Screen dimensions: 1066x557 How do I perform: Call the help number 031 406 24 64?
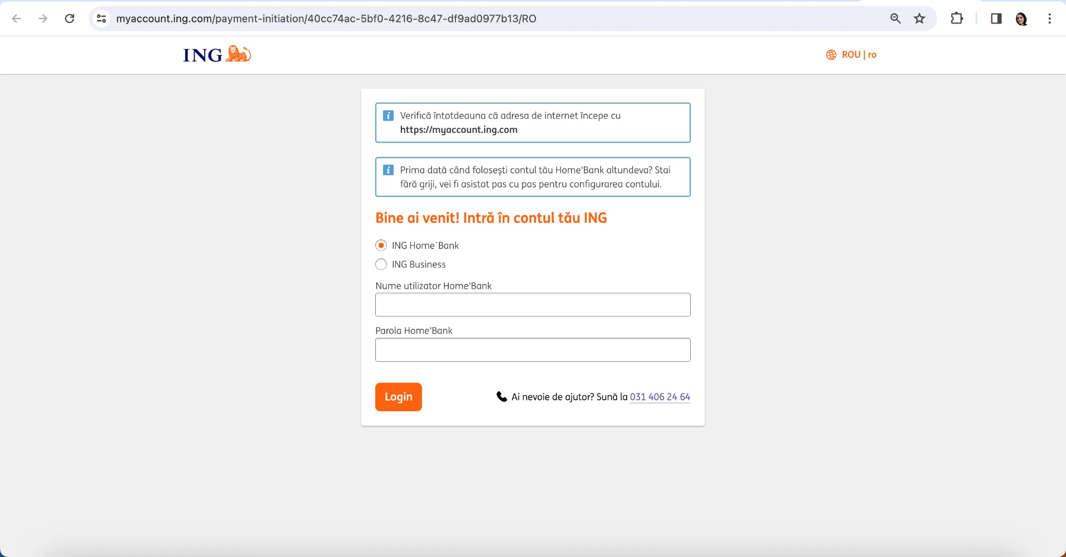click(x=660, y=397)
